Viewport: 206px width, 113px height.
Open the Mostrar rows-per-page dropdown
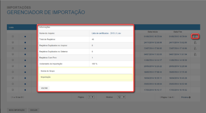pos(121,97)
